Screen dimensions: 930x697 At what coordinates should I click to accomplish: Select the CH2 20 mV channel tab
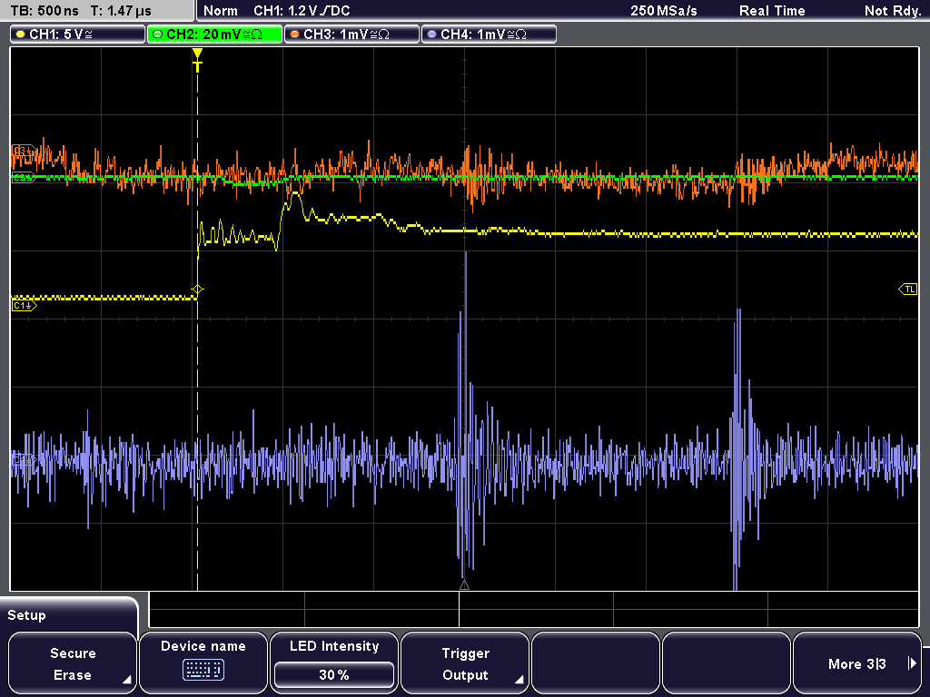click(214, 34)
